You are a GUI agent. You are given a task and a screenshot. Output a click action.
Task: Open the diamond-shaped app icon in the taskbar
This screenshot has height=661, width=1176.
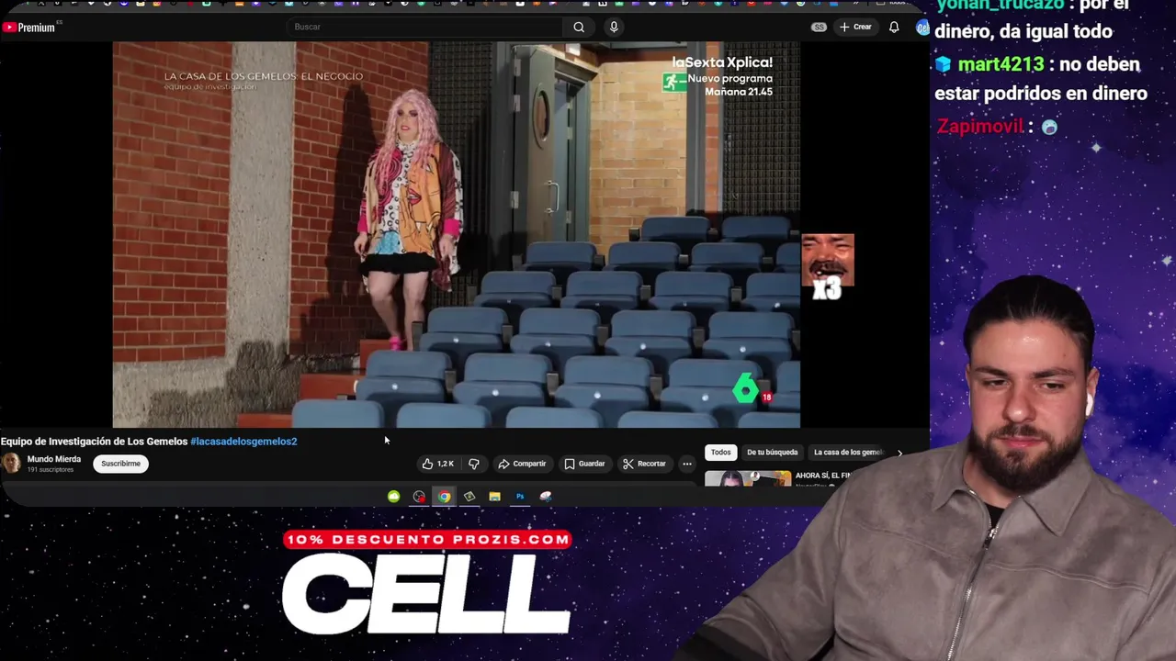(469, 497)
